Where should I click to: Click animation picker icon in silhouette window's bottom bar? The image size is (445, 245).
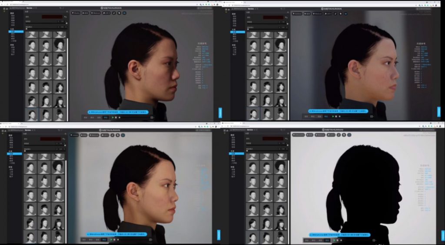pos(374,240)
